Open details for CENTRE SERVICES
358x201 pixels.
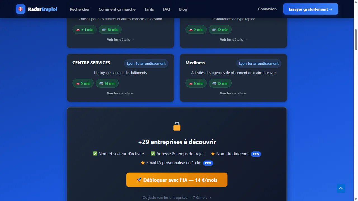120,93
